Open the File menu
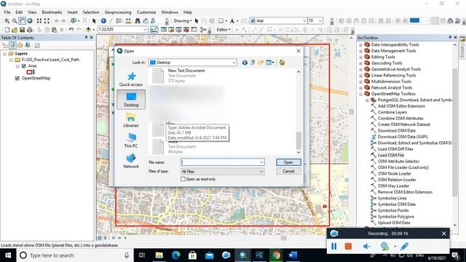 tap(7, 12)
